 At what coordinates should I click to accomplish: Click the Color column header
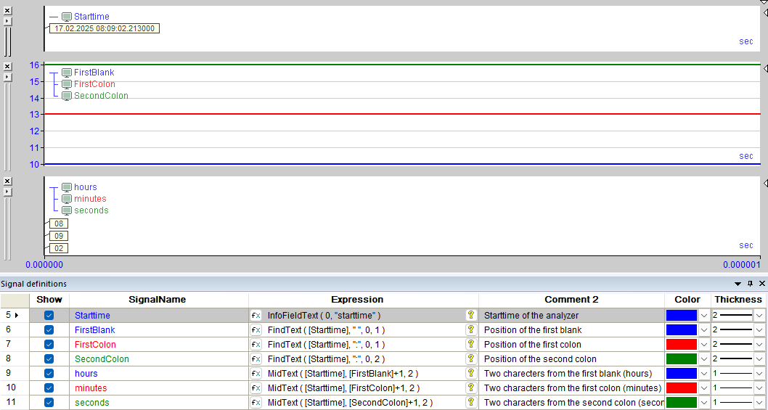(x=687, y=300)
